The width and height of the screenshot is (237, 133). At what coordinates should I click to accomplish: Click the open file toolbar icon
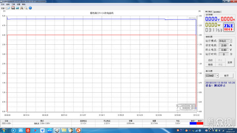pos(8,8)
